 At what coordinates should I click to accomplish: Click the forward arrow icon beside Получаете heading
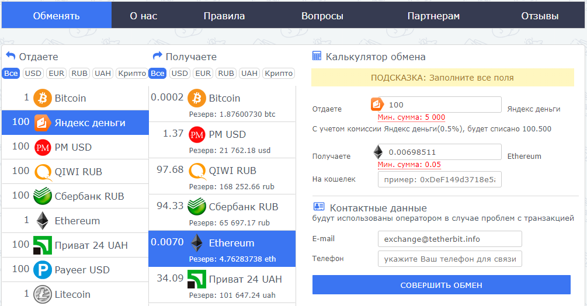[157, 56]
